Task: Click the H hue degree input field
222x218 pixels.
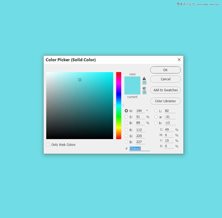Action: pyautogui.click(x=140, y=111)
